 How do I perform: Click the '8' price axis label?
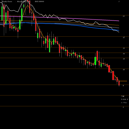click(x=123, y=86)
